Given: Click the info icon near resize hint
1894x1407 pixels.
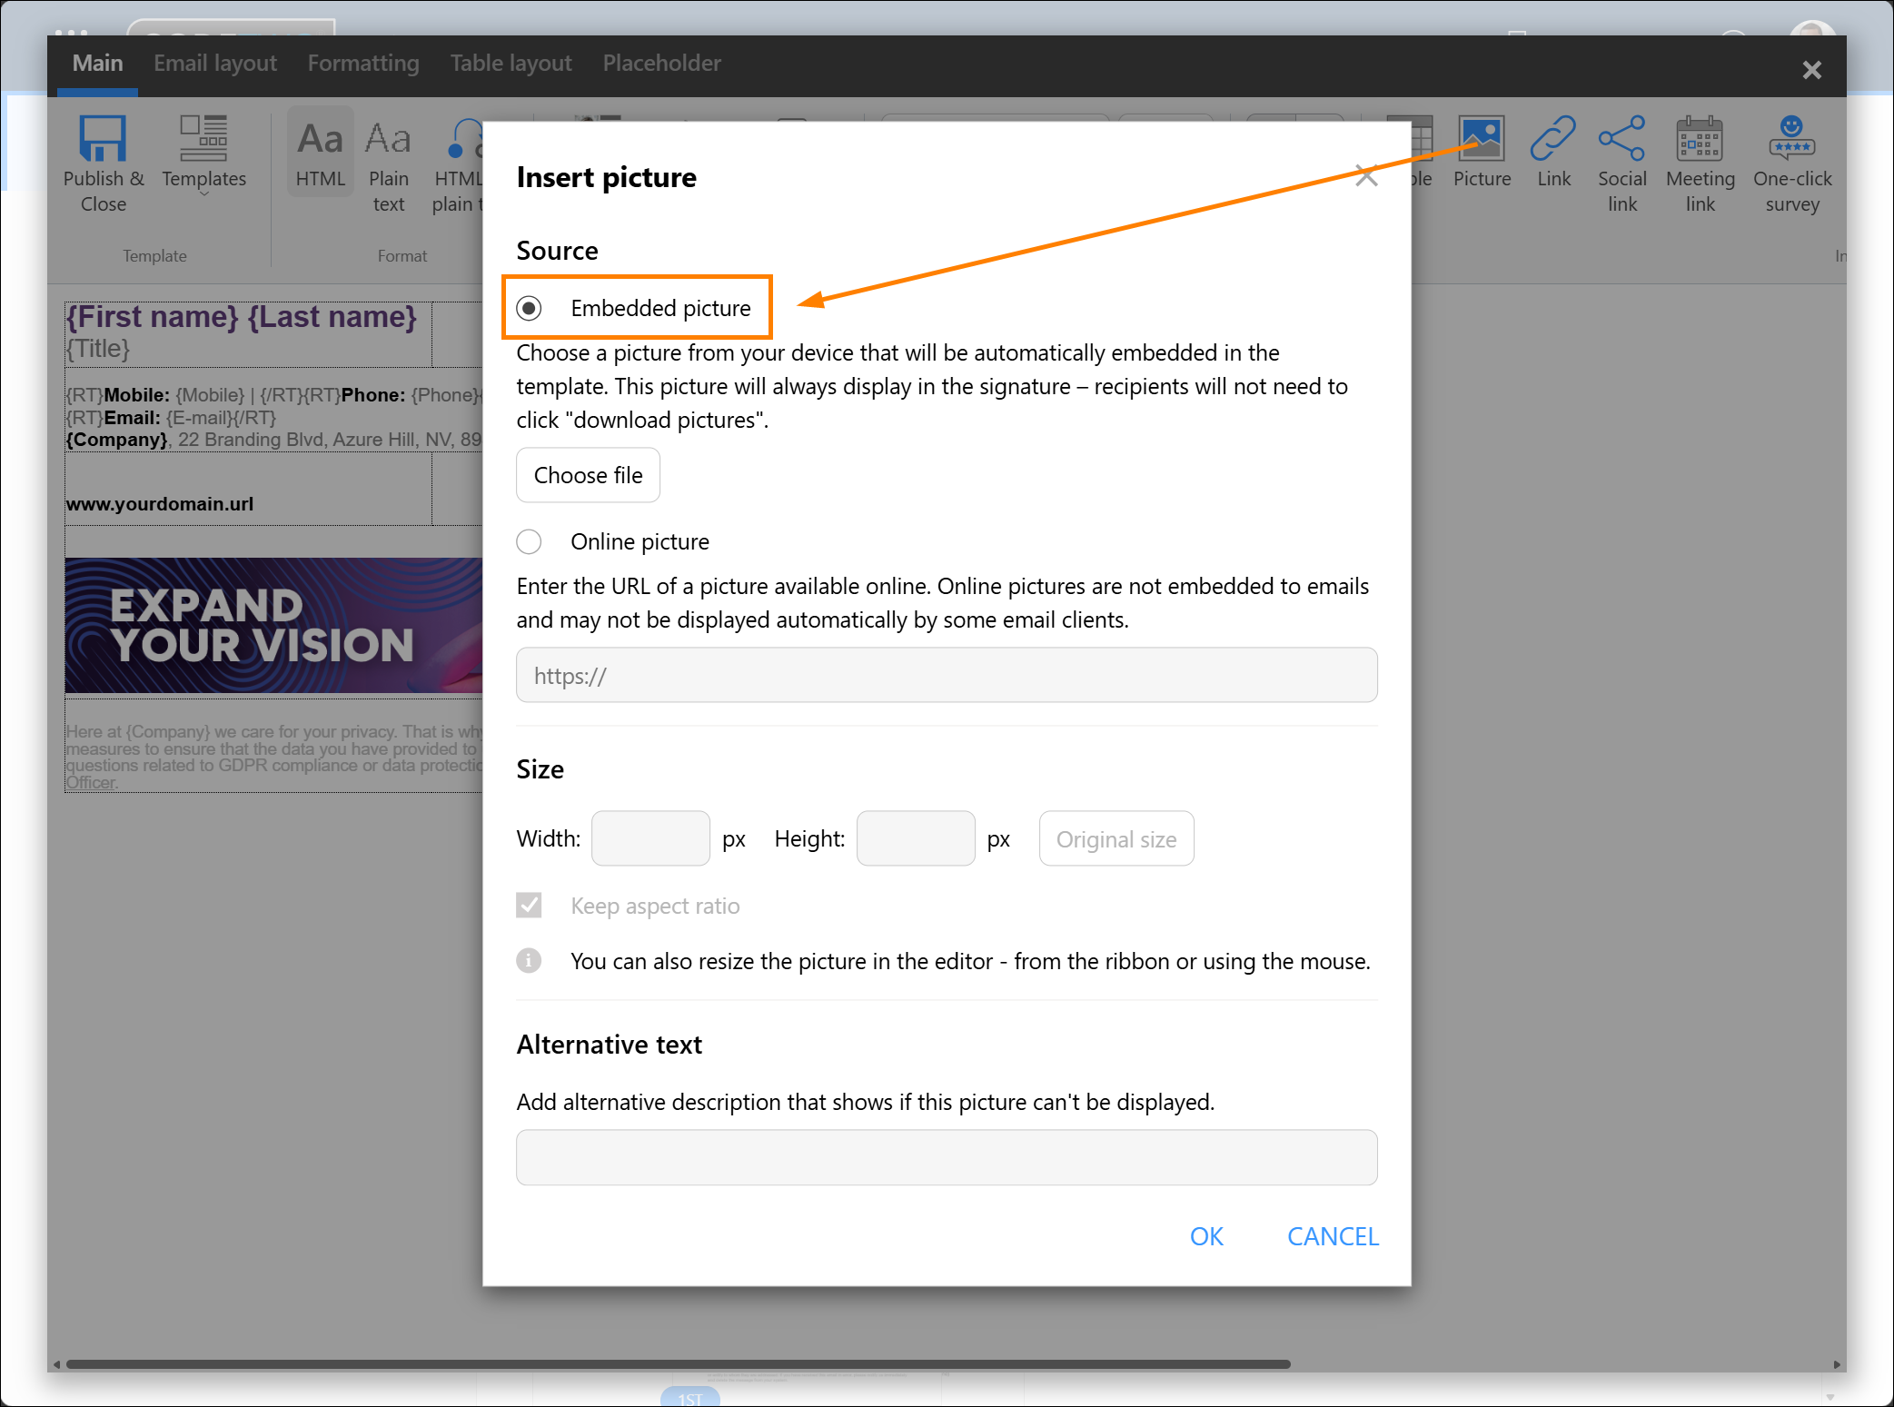Looking at the screenshot, I should [529, 960].
